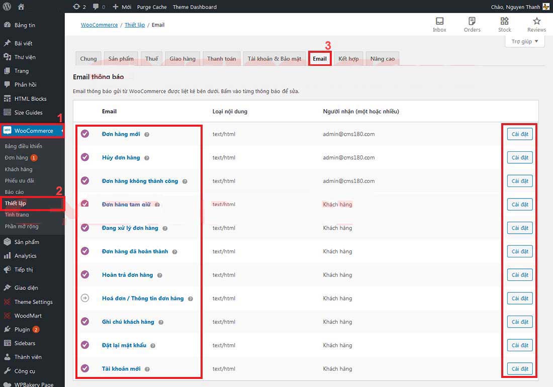The height and width of the screenshot is (387, 553).
Task: Open Theme Dashboard in admin bar
Action: 195,7
